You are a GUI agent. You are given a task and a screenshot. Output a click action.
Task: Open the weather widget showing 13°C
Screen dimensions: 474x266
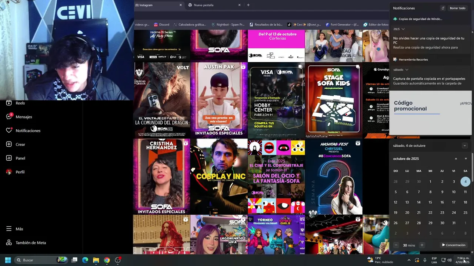tap(380, 260)
